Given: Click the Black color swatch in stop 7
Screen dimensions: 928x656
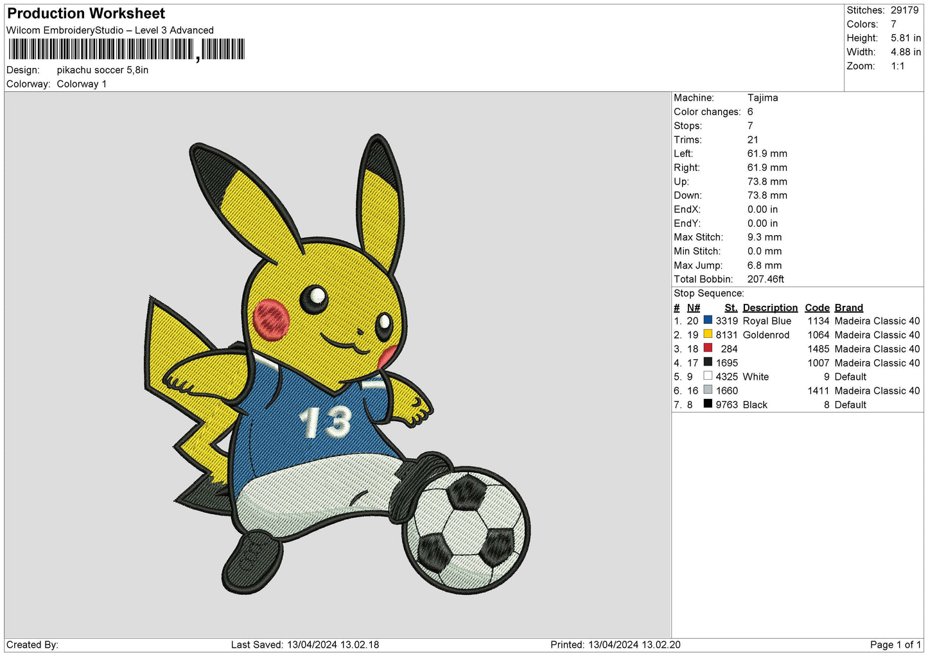Looking at the screenshot, I should point(708,404).
